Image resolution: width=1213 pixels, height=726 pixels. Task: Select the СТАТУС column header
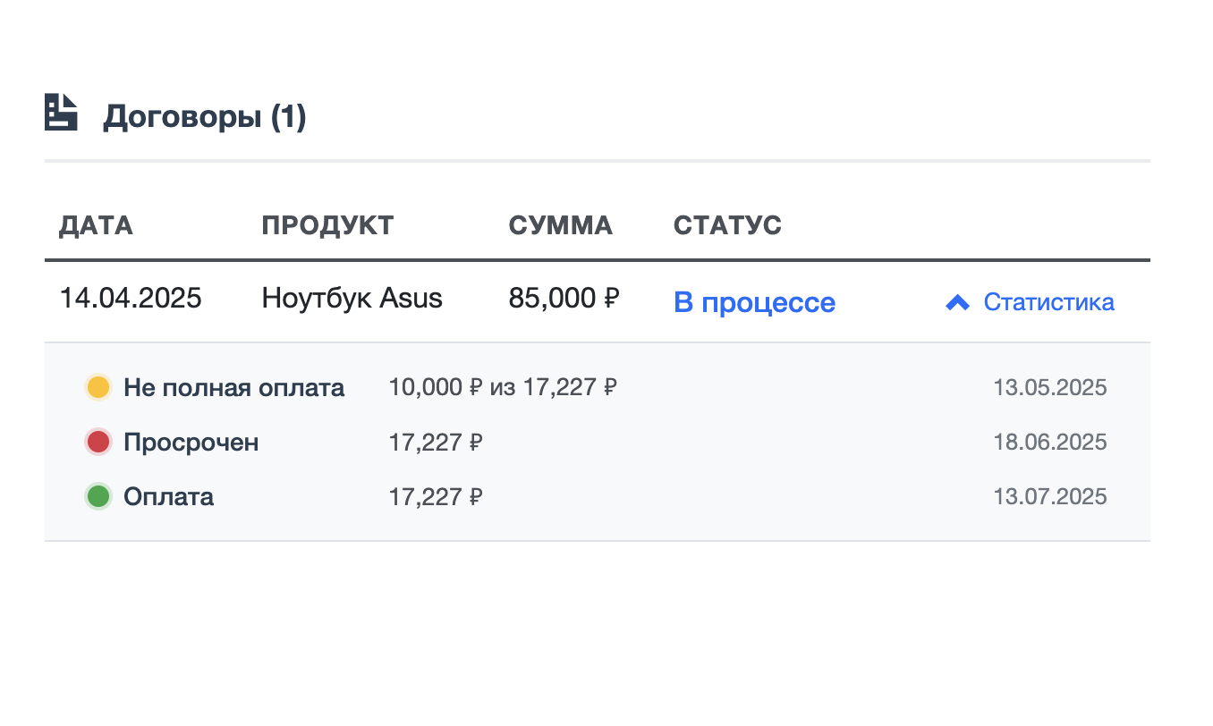pyautogui.click(x=727, y=225)
